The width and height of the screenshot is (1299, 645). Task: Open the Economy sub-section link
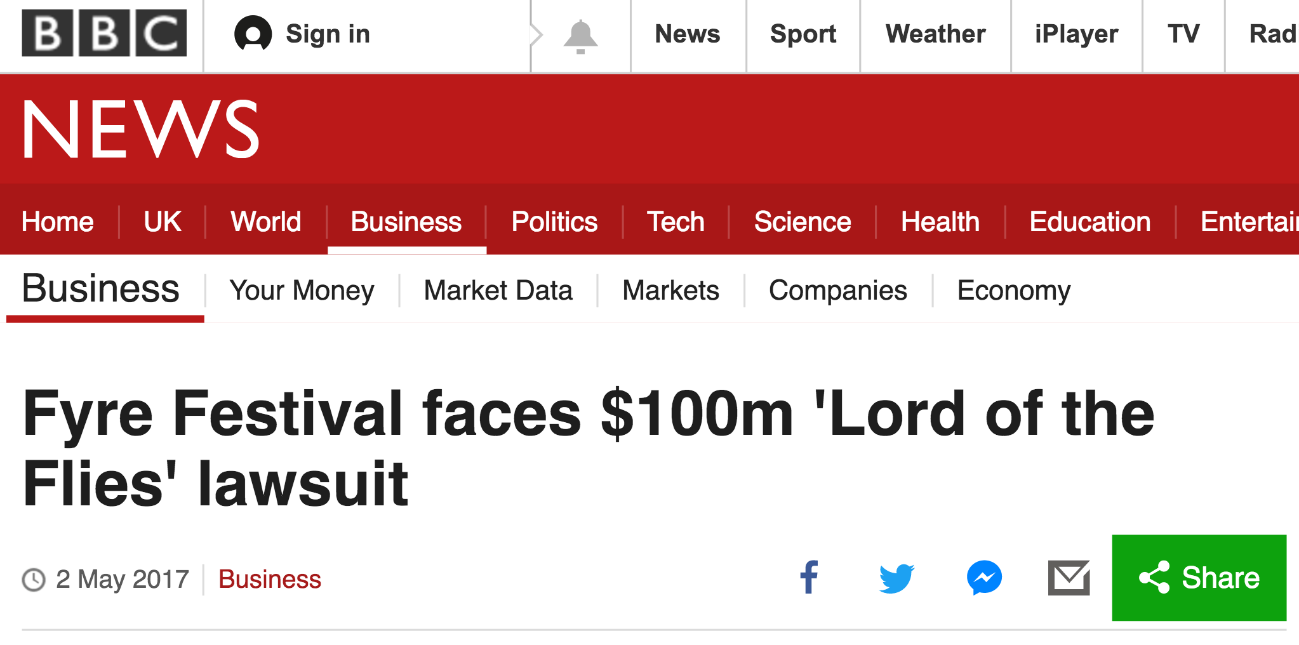click(1013, 291)
